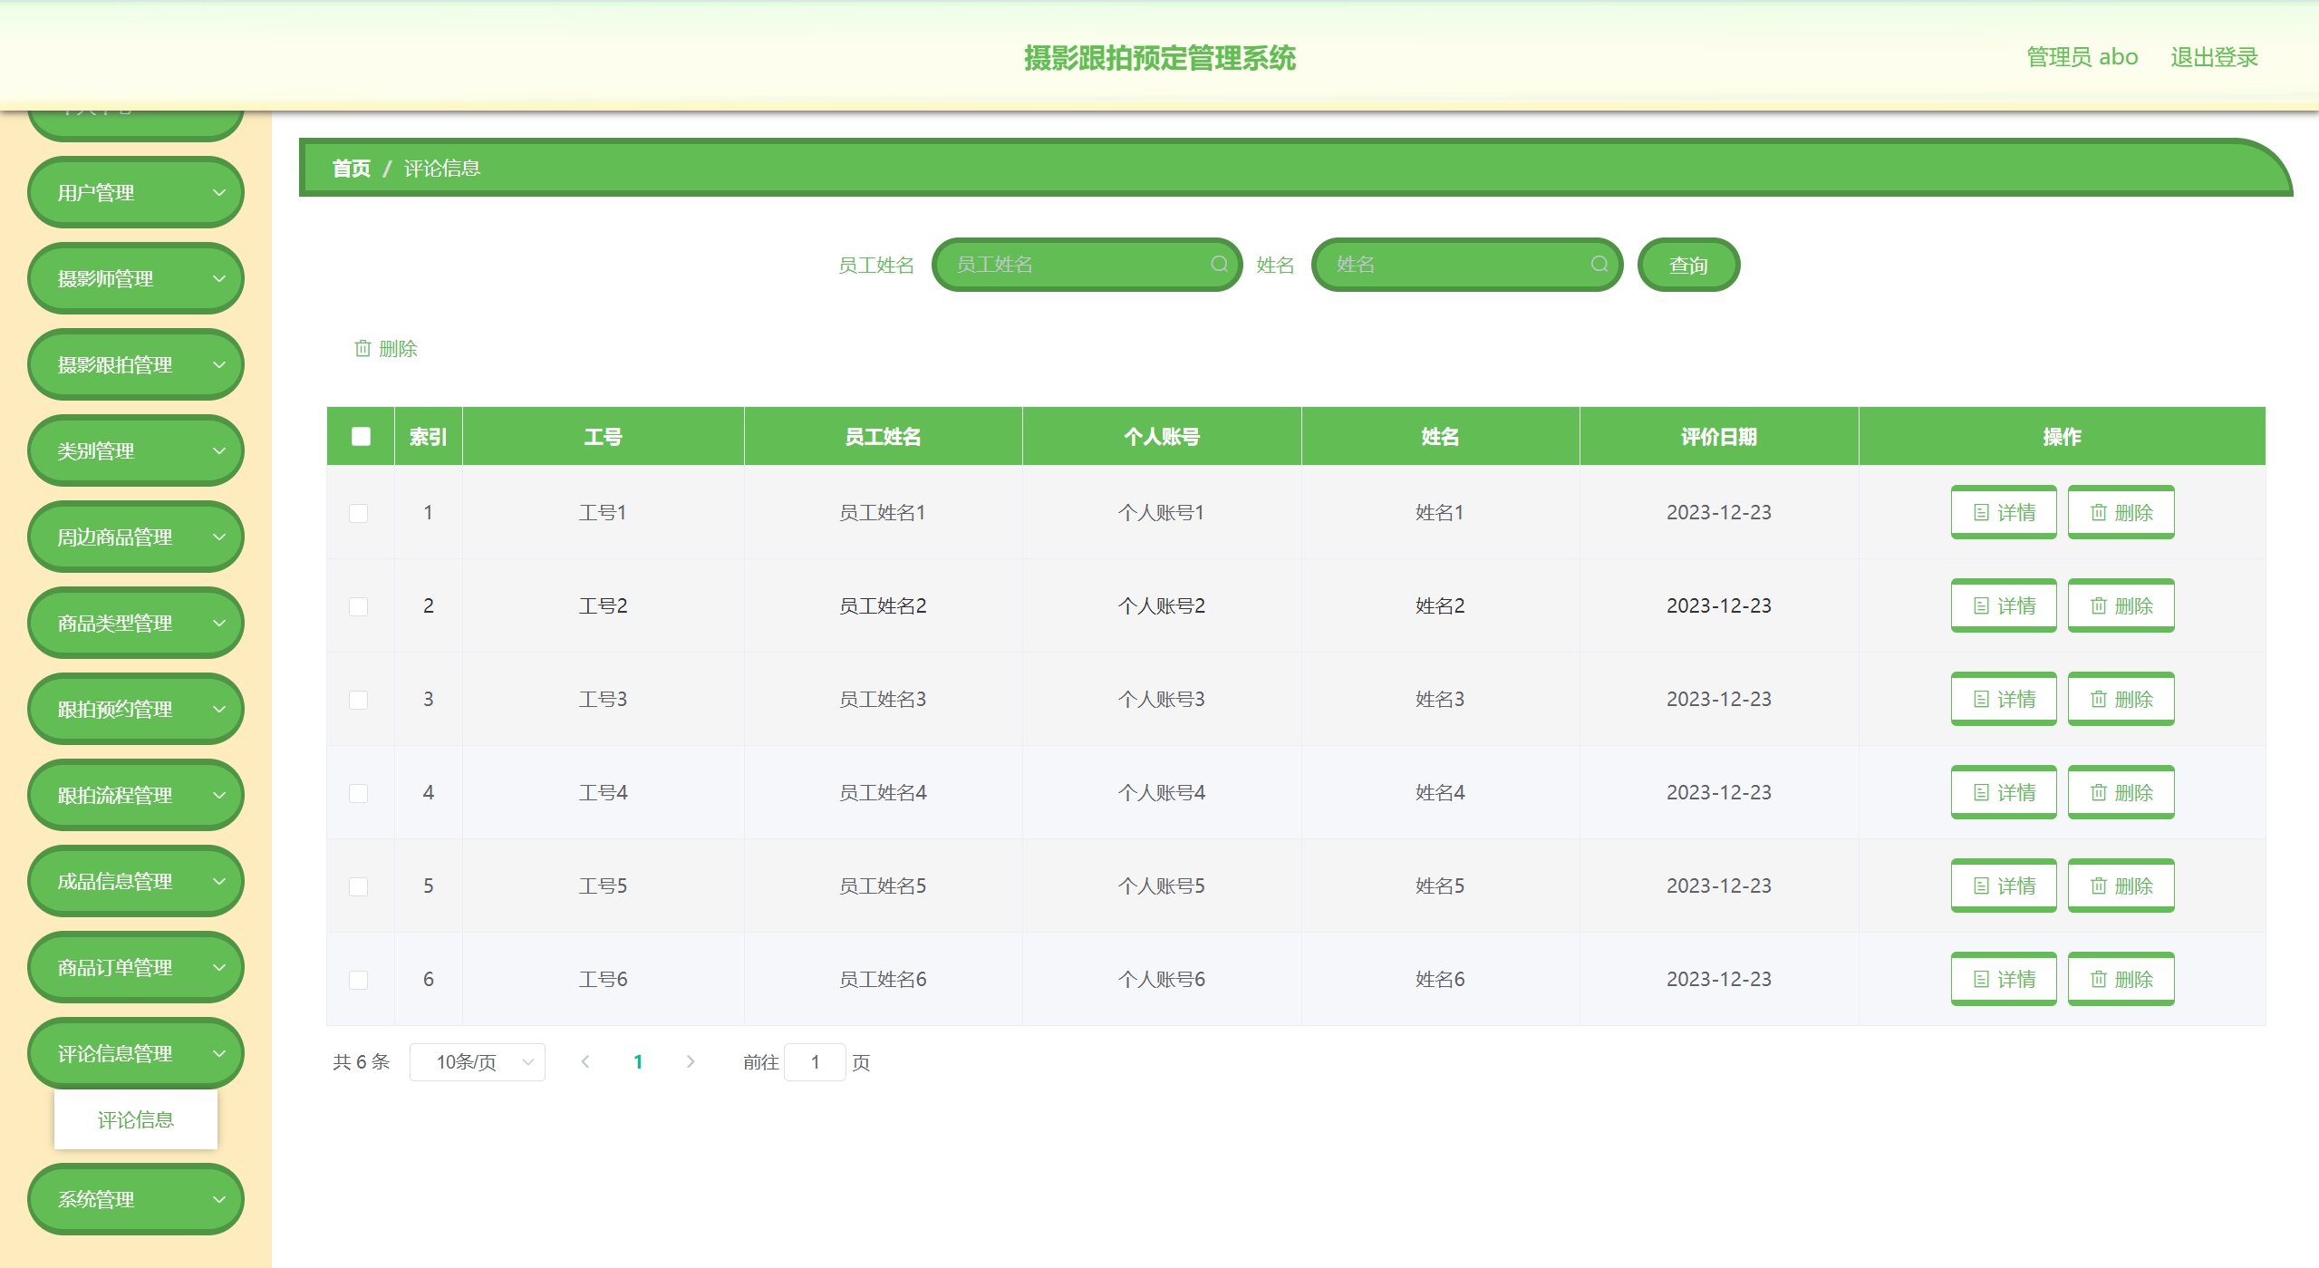Click the magnifier icon in 姓名 field
Image resolution: width=2319 pixels, height=1268 pixels.
(1599, 264)
